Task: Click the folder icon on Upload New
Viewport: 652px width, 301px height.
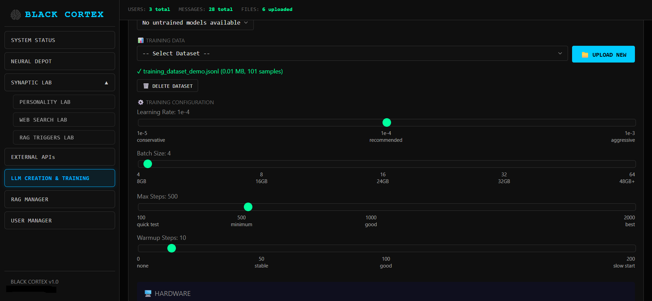Action: (x=585, y=55)
